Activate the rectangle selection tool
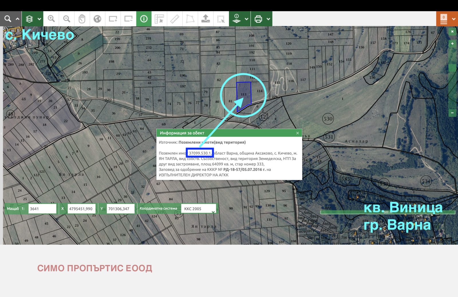458x297 pixels. point(221,19)
